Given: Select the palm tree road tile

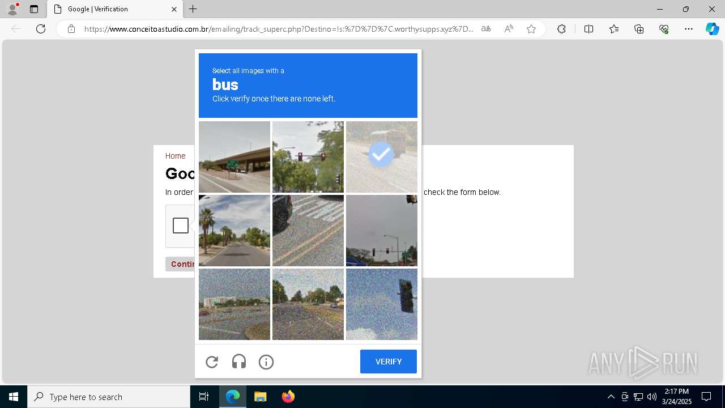Looking at the screenshot, I should (x=234, y=231).
